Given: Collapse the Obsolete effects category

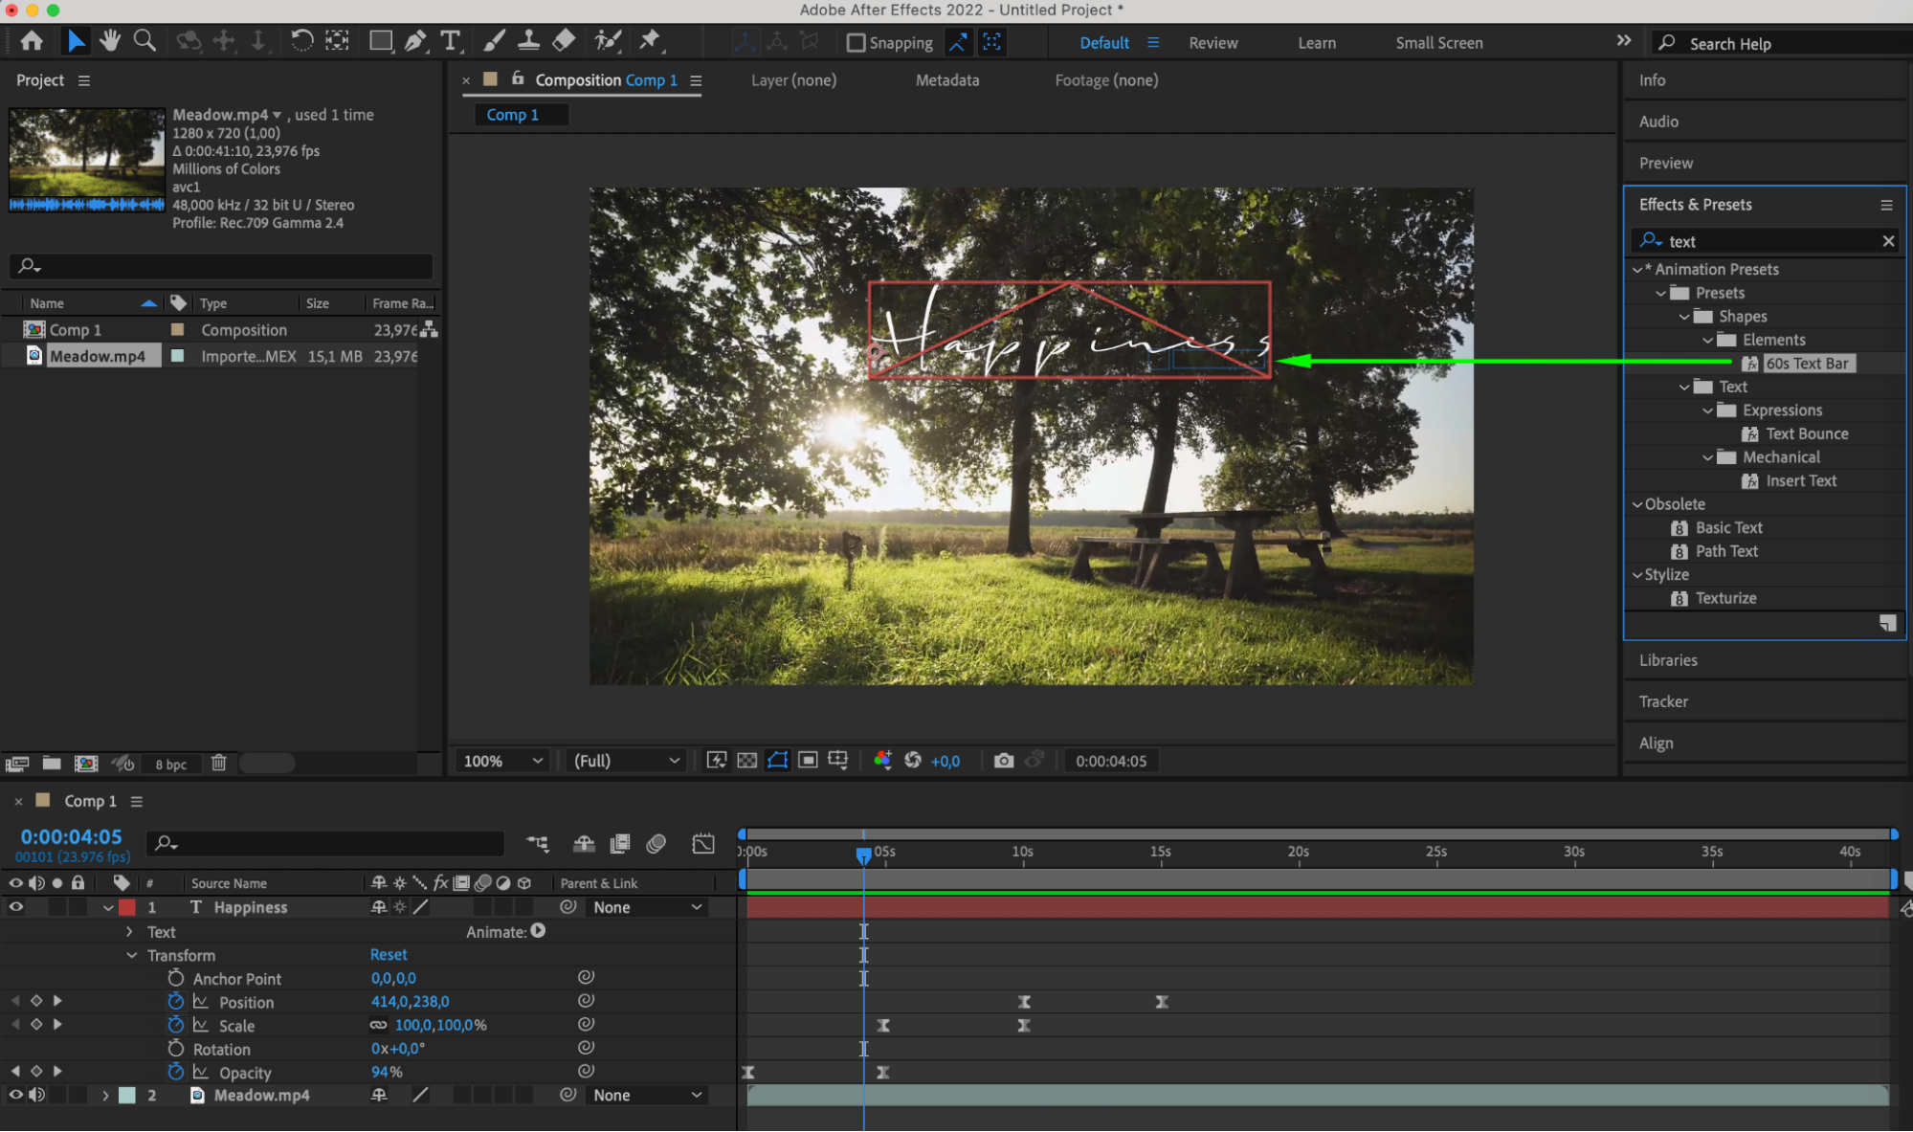Looking at the screenshot, I should tap(1636, 504).
